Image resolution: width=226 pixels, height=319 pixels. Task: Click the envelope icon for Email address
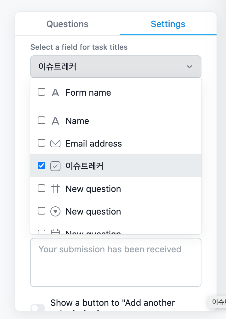[x=55, y=143]
